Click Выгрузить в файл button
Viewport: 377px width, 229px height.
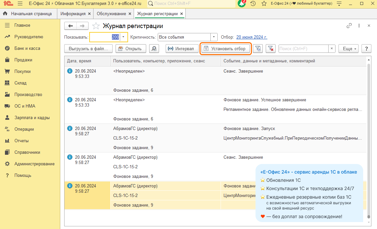[x=88, y=49]
